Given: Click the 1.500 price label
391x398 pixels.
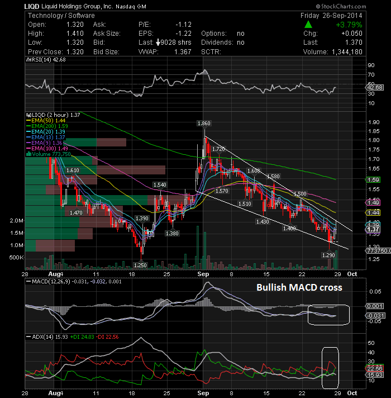Looking at the screenshot, I should (300, 194).
